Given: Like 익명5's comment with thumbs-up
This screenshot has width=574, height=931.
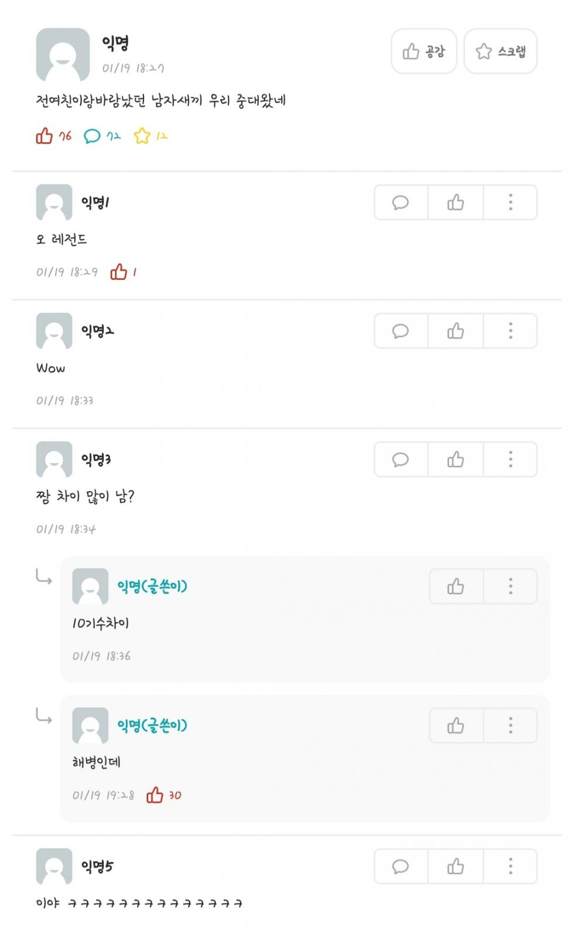Looking at the screenshot, I should [456, 867].
